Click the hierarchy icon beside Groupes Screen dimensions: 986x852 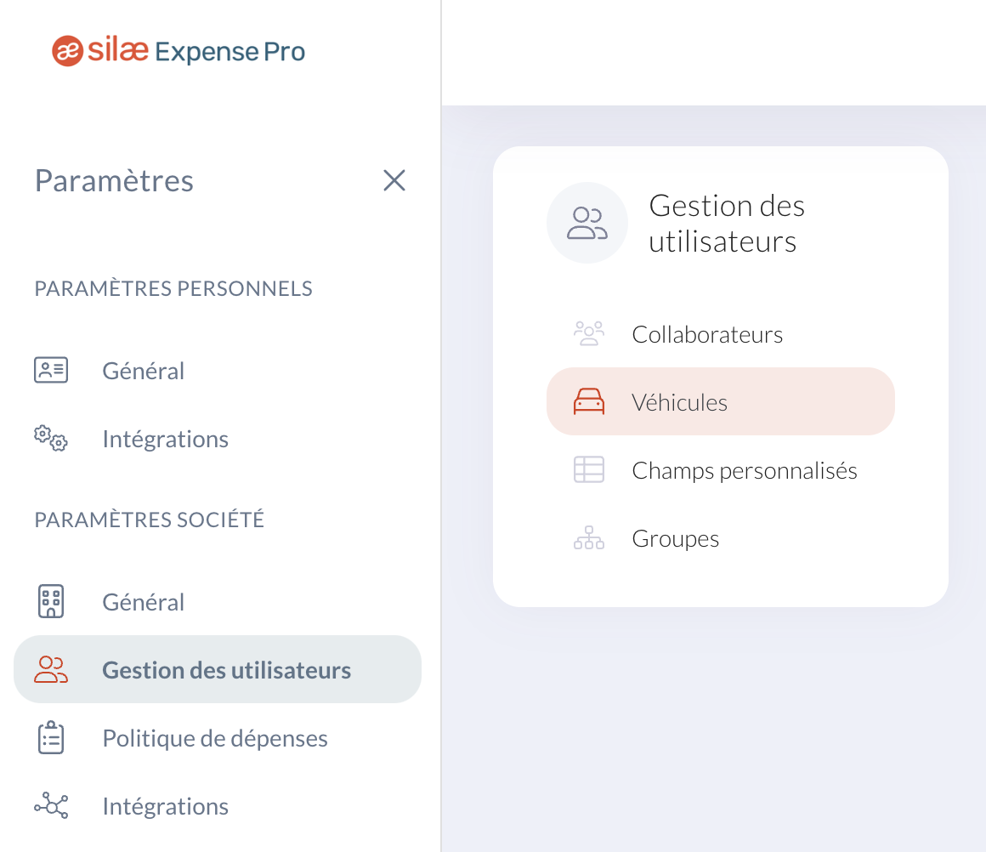(589, 538)
